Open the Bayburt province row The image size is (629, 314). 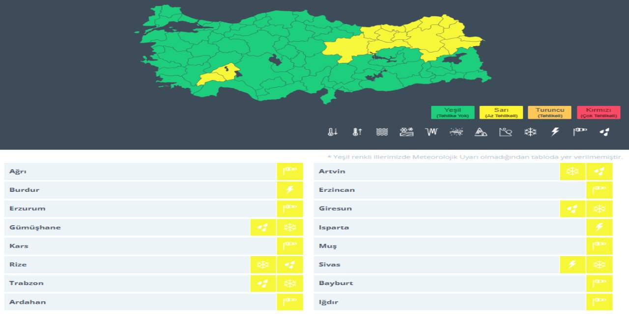(450, 284)
